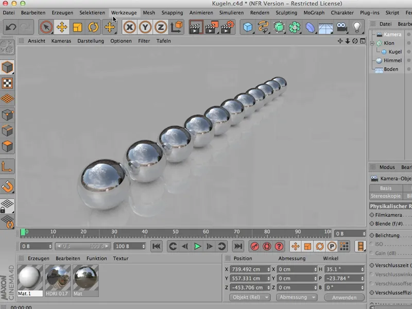This screenshot has width=412, height=309.
Task: Enable Model mode cube icon
Action: point(7,67)
